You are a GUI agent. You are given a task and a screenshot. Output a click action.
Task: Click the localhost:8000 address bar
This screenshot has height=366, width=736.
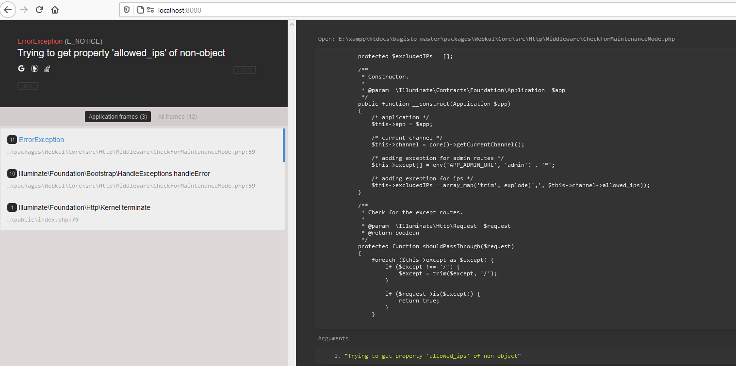click(427, 10)
